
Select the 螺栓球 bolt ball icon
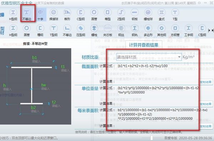click(x=148, y=15)
